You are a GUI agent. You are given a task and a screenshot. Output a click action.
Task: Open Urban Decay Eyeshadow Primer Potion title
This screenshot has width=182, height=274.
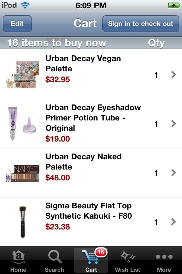tap(93, 118)
